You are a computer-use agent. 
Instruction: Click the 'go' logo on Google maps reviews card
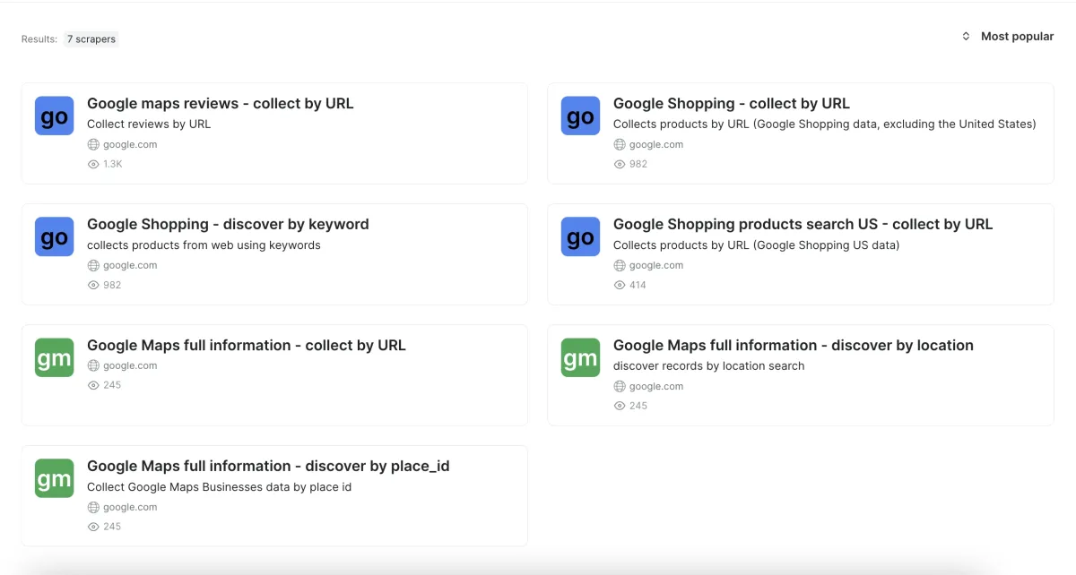pos(54,116)
